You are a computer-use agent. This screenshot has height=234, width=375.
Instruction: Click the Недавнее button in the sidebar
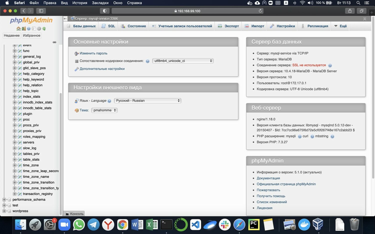click(12, 35)
